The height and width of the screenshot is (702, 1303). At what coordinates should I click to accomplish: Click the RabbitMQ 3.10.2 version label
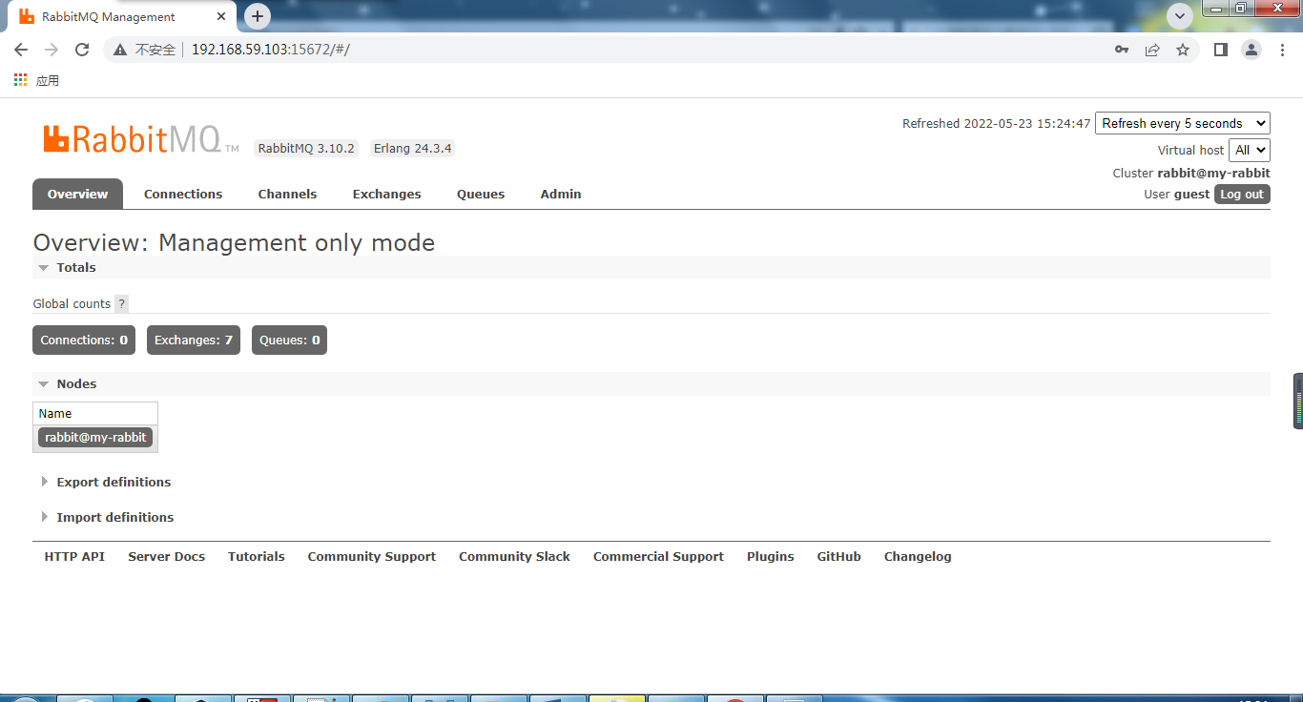coord(306,149)
